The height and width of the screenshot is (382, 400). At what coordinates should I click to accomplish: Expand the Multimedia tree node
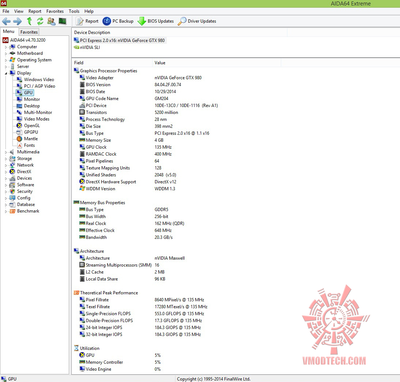pos(6,152)
